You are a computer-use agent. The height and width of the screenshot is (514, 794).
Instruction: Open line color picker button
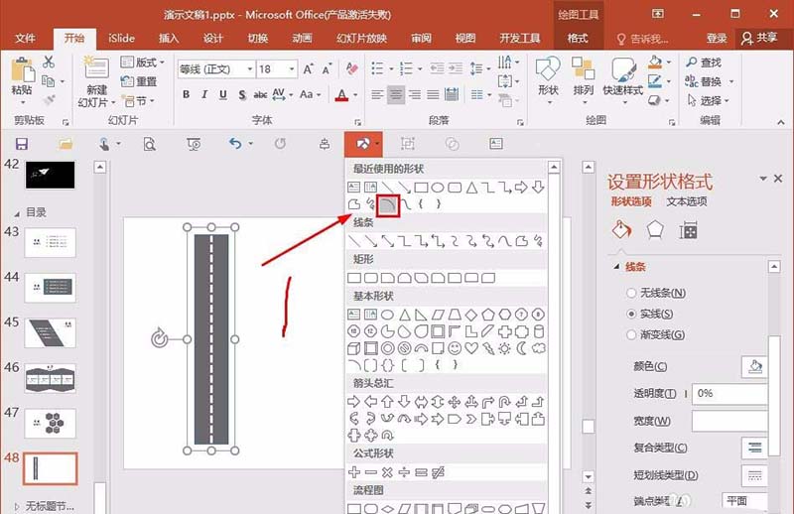754,366
